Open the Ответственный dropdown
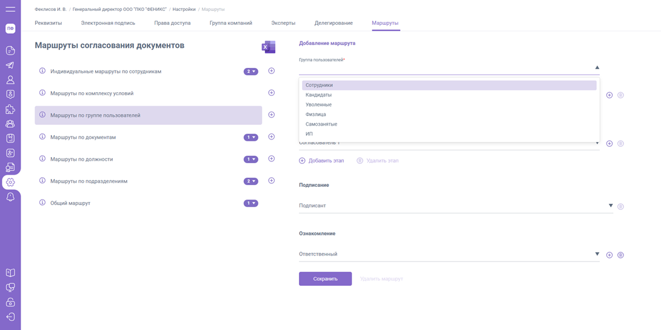Screen dimensions: 661x330 449,254
